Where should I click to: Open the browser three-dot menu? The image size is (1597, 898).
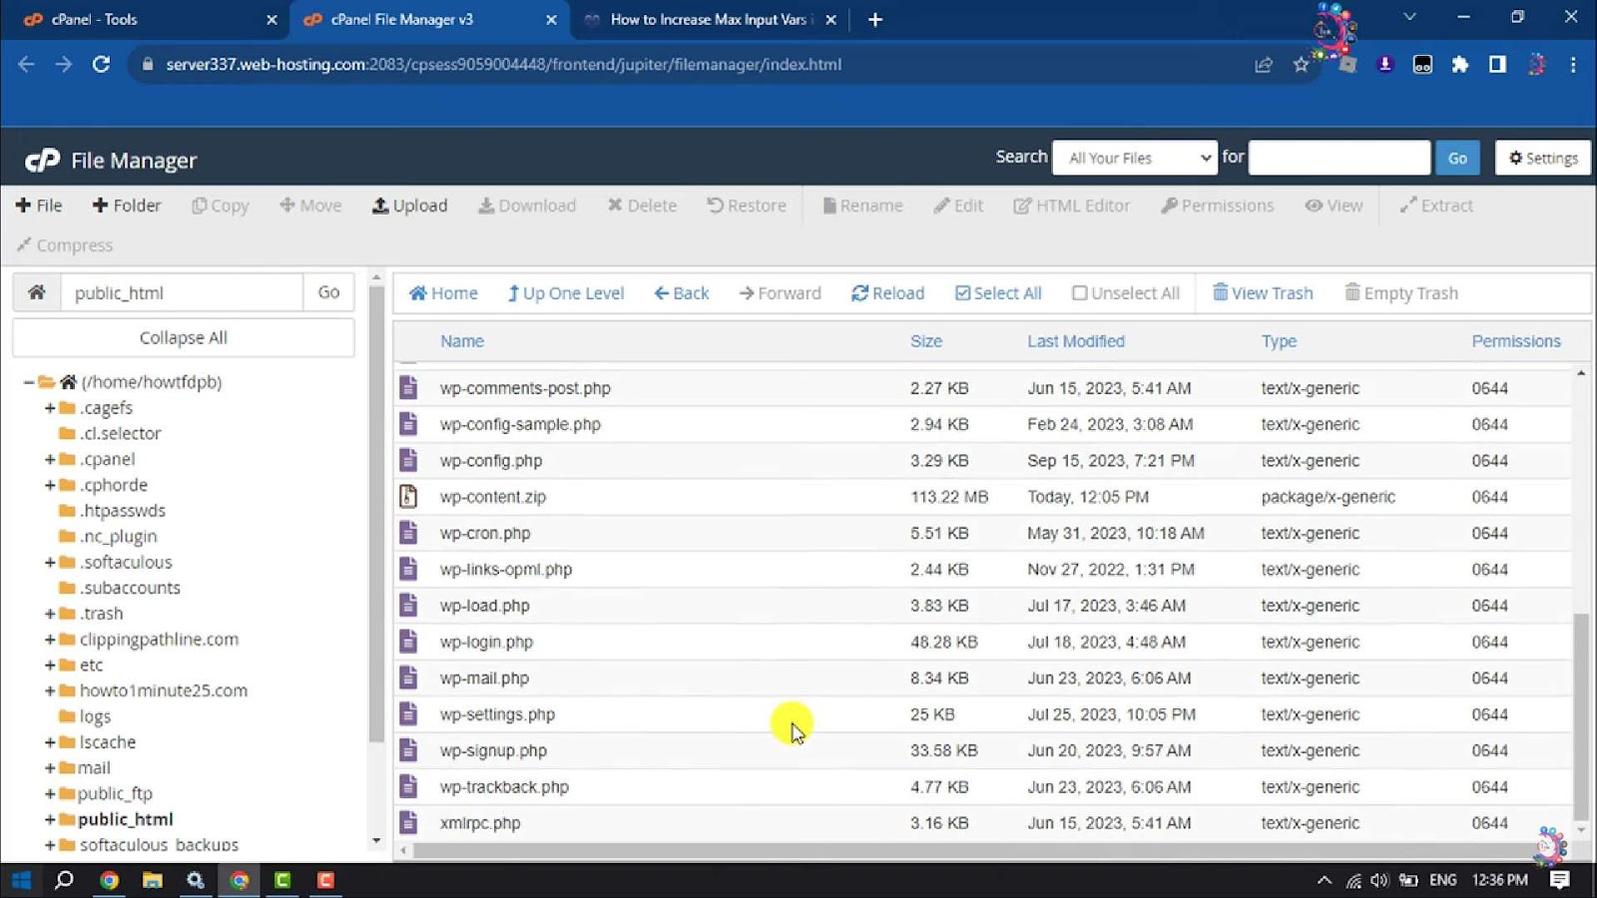1573,65
